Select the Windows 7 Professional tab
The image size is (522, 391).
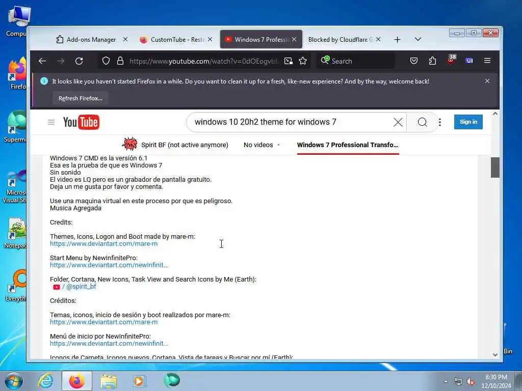tap(262, 40)
